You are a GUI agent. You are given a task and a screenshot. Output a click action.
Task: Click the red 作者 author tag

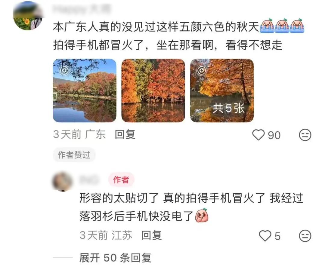tap(121, 179)
